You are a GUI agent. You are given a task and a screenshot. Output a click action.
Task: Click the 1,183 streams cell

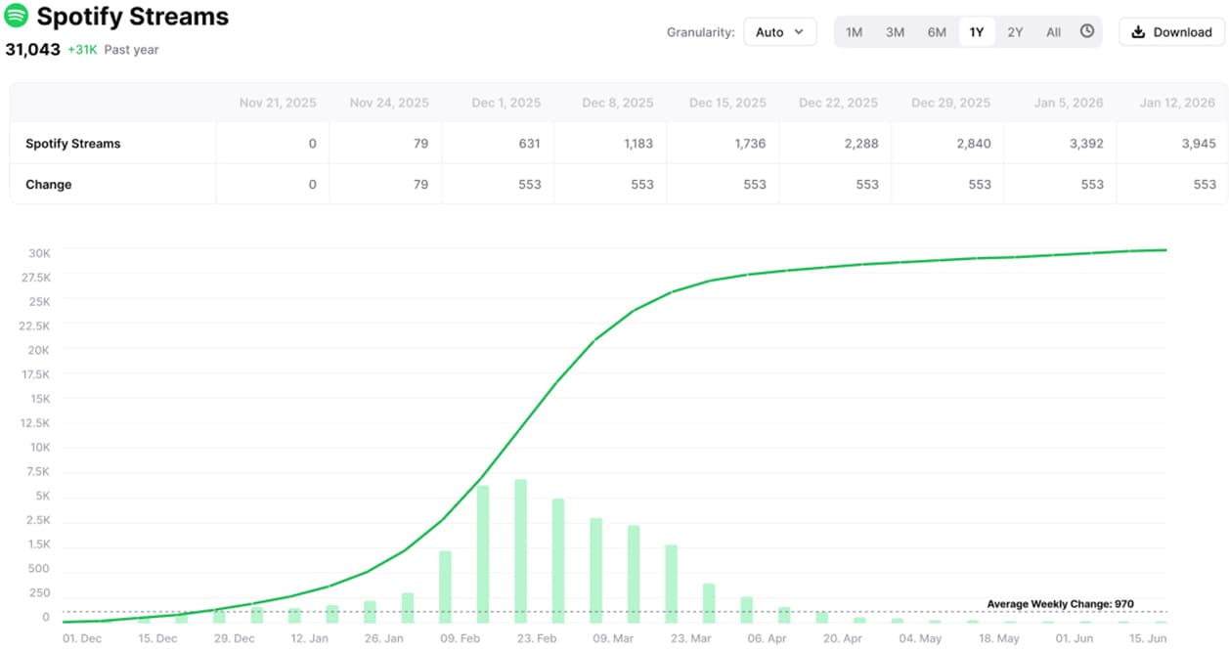636,143
